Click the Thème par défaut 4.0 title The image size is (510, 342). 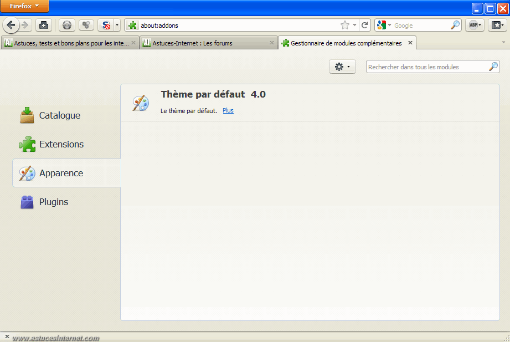213,94
